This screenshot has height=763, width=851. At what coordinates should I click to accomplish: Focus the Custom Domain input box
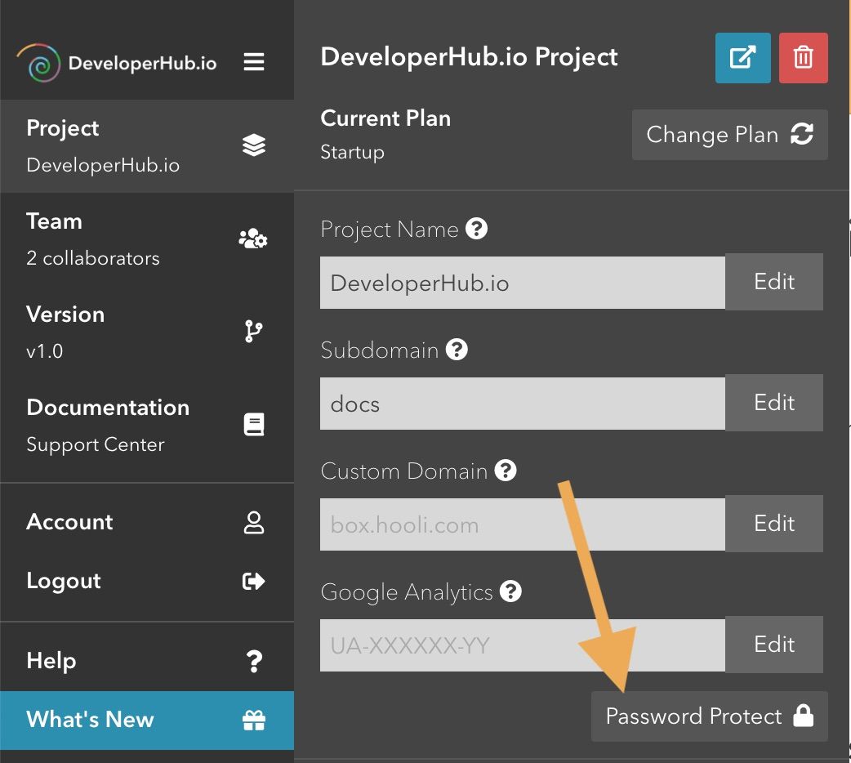click(x=523, y=524)
